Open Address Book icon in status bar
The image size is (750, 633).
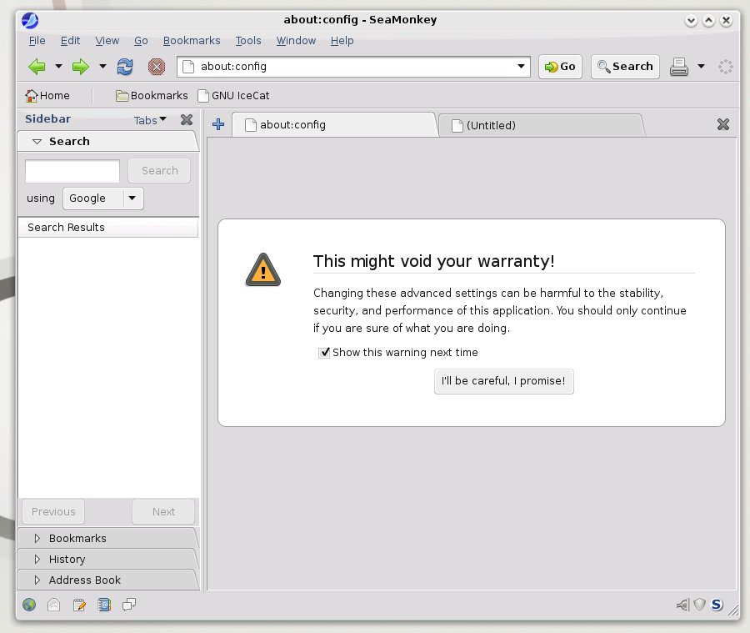coord(104,605)
